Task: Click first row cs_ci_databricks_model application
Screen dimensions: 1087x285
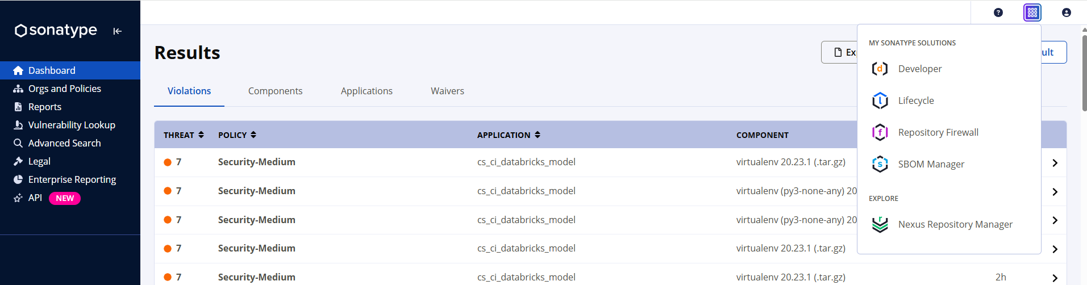Action: pos(526,162)
